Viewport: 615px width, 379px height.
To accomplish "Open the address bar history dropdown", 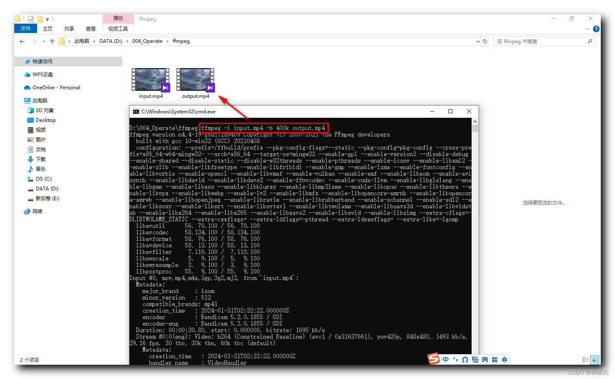I will 478,42.
